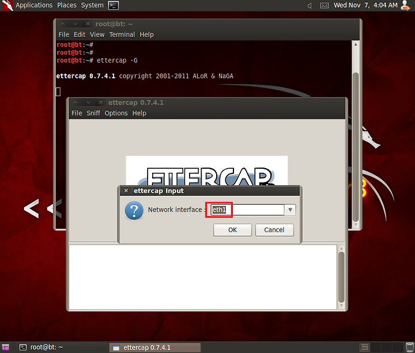Click scroll down arrow in ettercap log pane
Viewport: 415px width, 353px height.
click(341, 305)
